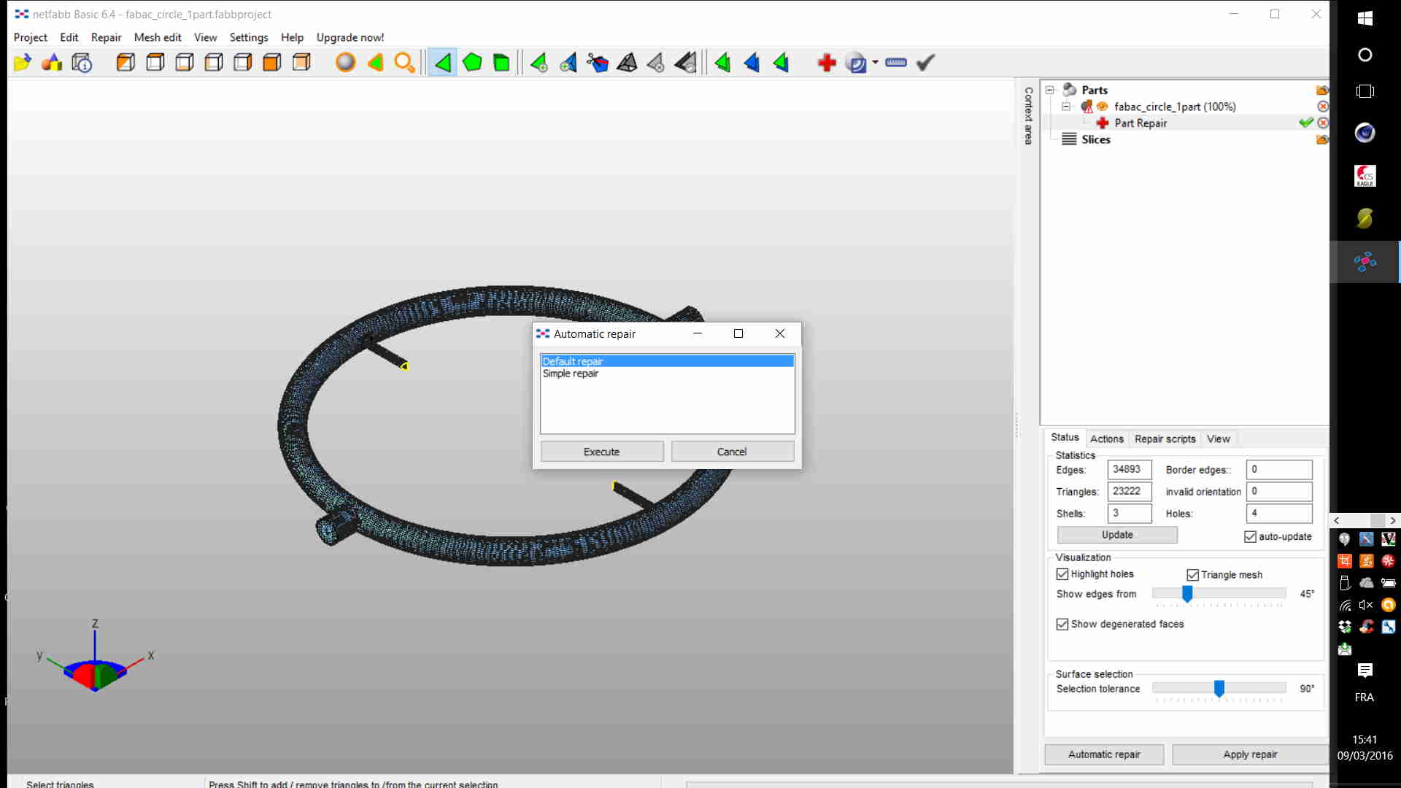Select the triangle selection mode icon
Screen dimensions: 1401x788
(442, 63)
